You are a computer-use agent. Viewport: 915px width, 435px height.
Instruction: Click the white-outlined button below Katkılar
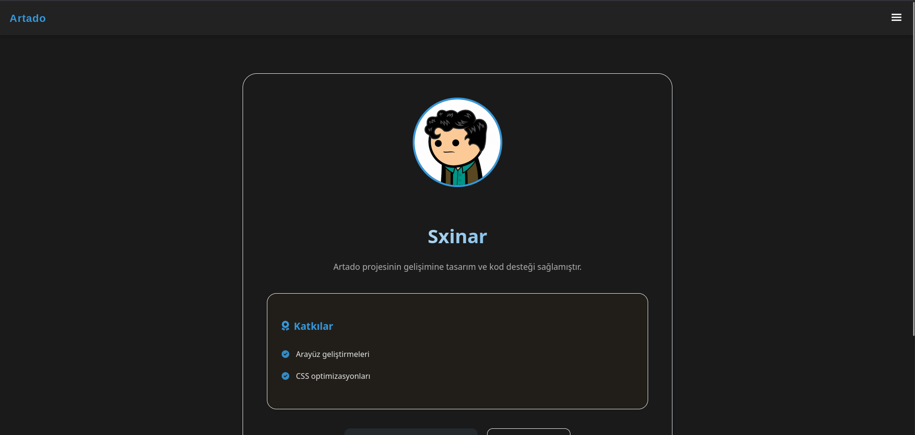[529, 431]
